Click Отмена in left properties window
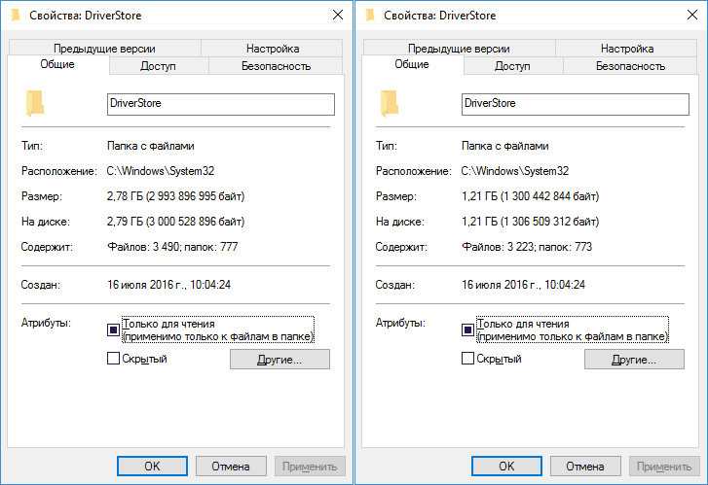This screenshot has width=708, height=485. [x=231, y=467]
